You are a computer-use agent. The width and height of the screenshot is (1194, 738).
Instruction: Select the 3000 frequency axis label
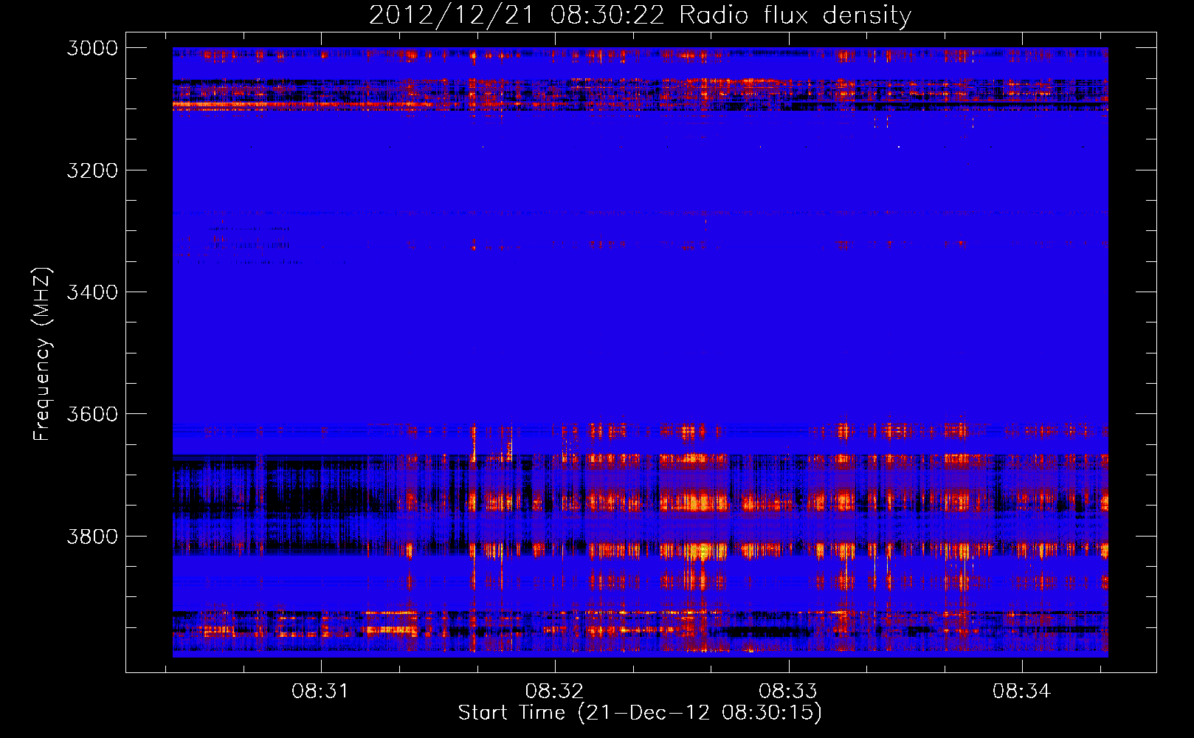[92, 48]
